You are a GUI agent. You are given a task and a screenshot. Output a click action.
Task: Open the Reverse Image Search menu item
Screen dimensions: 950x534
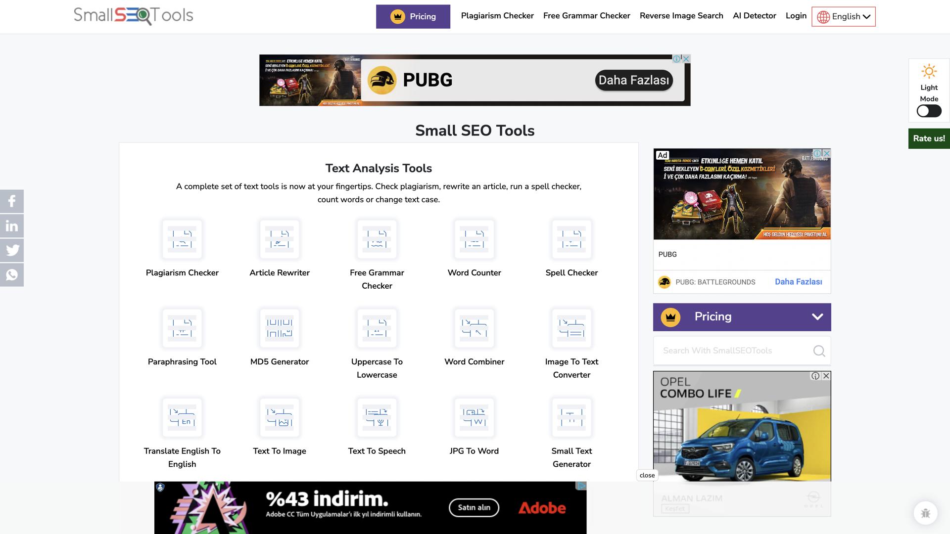pos(681,15)
